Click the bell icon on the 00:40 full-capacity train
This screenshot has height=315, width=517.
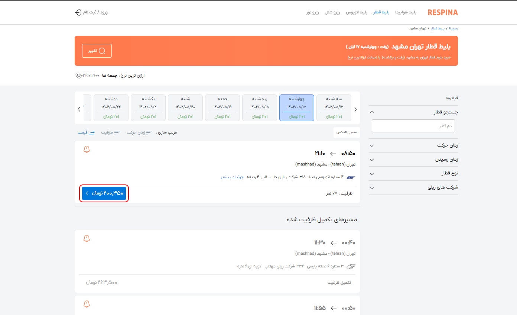tap(87, 239)
